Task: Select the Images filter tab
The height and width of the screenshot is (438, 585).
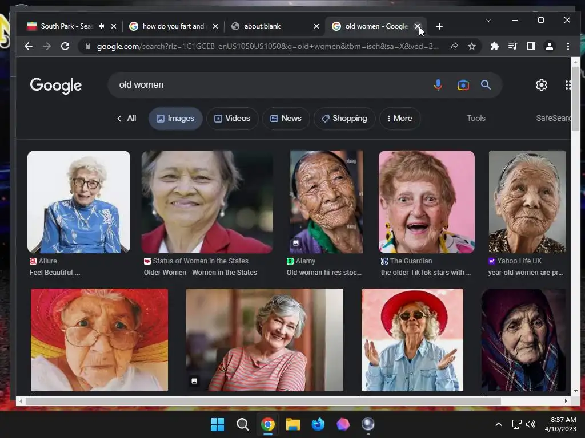Action: click(175, 119)
